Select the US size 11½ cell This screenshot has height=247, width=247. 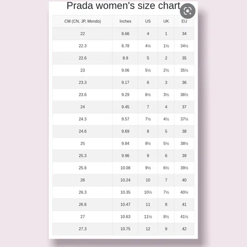coord(148,217)
